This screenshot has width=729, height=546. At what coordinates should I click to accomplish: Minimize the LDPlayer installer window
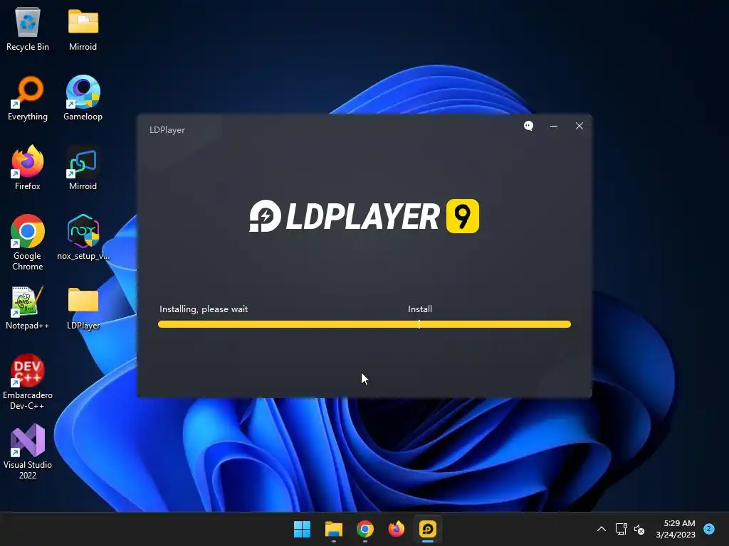(554, 126)
